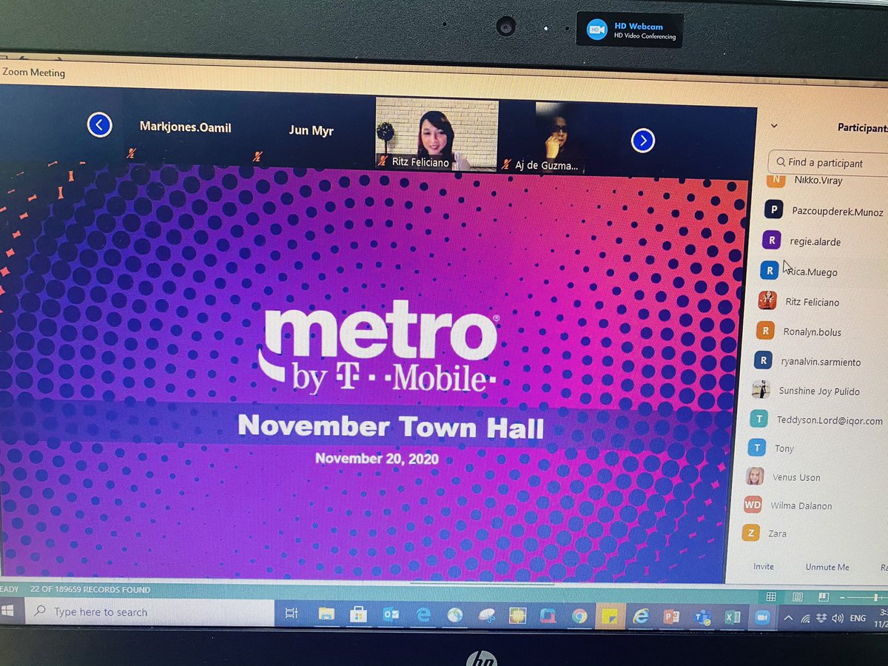Image resolution: width=888 pixels, height=666 pixels.
Task: Click Venus Uson's profile picture
Action: pos(755,477)
